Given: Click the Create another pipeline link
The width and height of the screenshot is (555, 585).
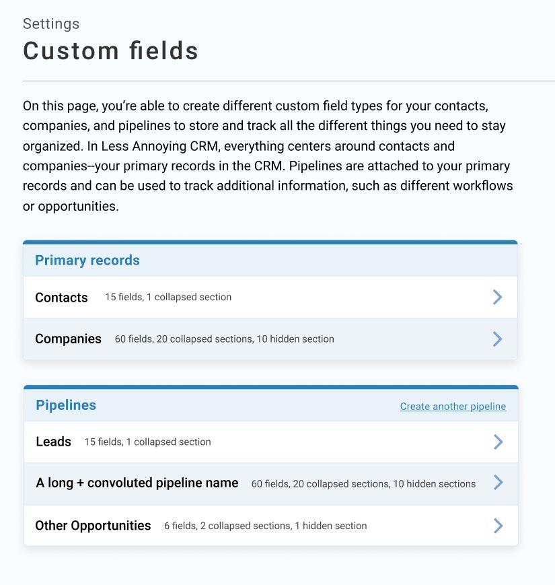Looking at the screenshot, I should point(453,407).
